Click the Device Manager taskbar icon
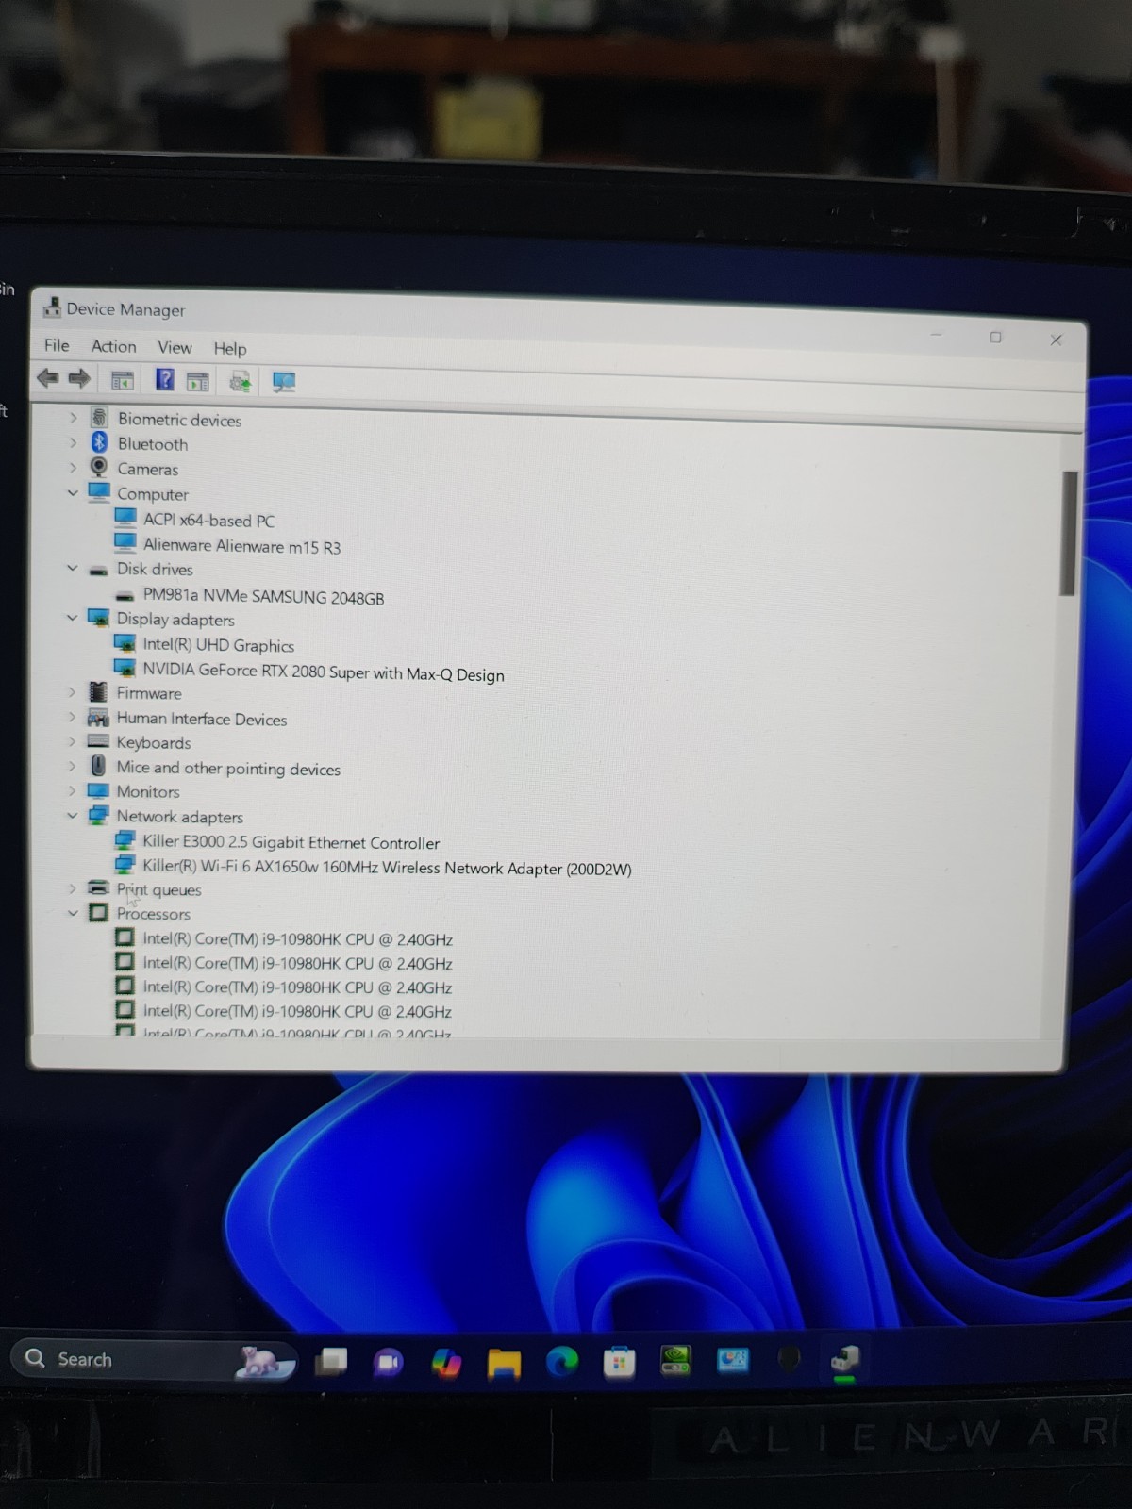Screen dimensions: 1132x1509 click(x=845, y=1359)
